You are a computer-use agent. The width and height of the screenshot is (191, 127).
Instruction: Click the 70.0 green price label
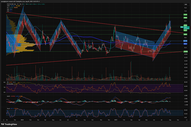click(x=185, y=18)
